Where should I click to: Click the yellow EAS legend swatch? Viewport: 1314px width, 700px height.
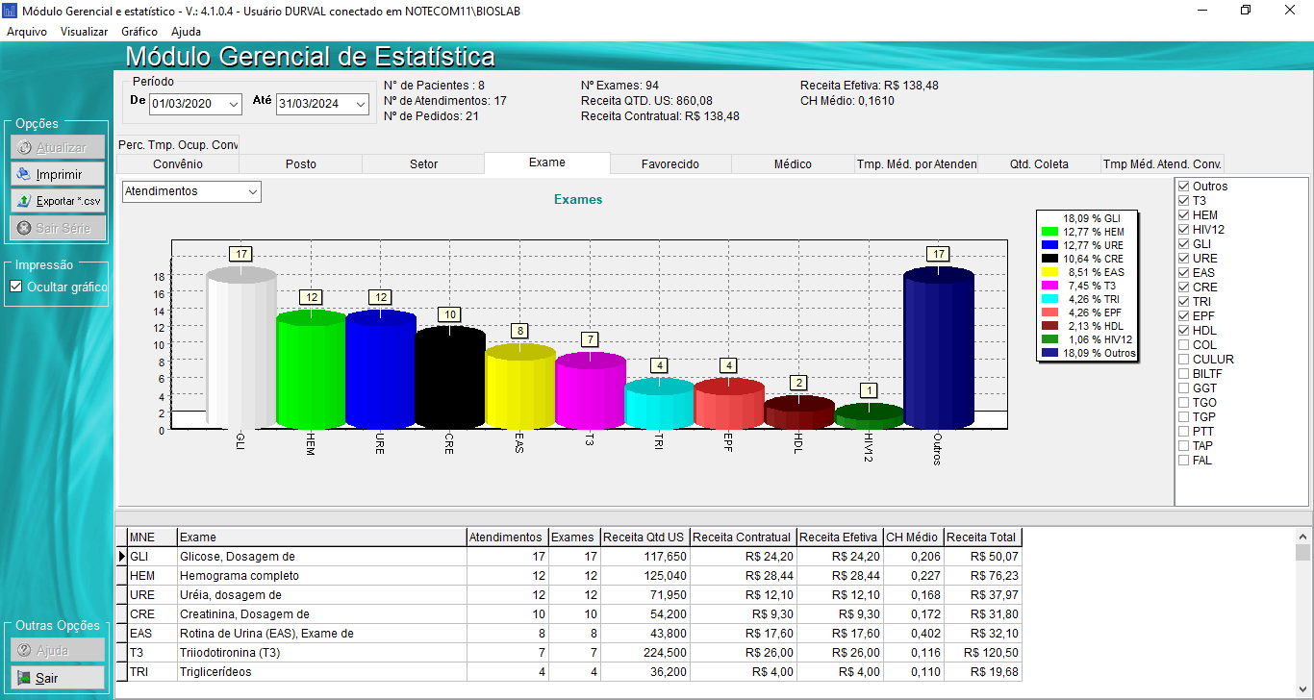point(1050,272)
